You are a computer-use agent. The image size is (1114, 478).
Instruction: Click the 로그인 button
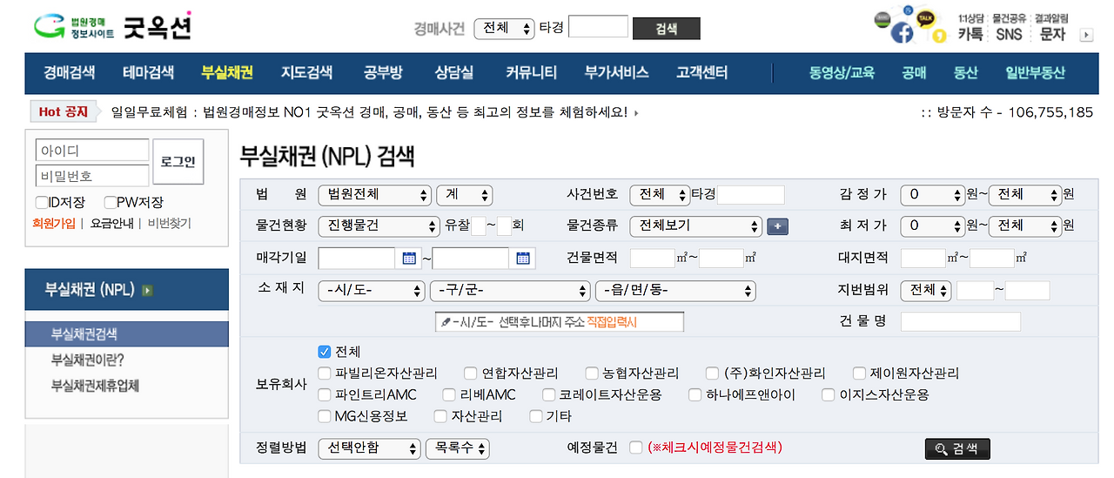point(178,162)
